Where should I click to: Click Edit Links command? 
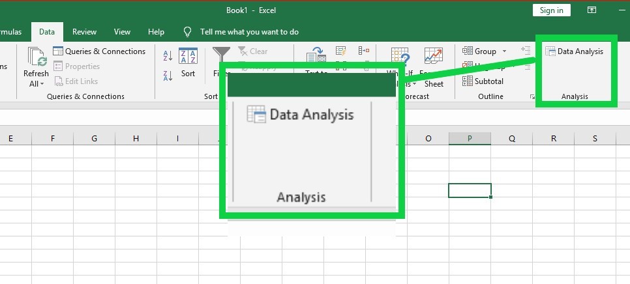76,81
